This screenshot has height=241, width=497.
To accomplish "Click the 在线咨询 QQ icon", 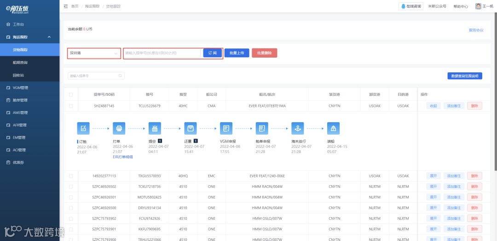I will [x=403, y=6].
